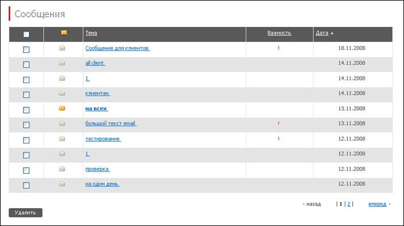The width and height of the screenshot is (404, 226).
Task: Delete selected messages with Удалить button
Action: pyautogui.click(x=25, y=213)
